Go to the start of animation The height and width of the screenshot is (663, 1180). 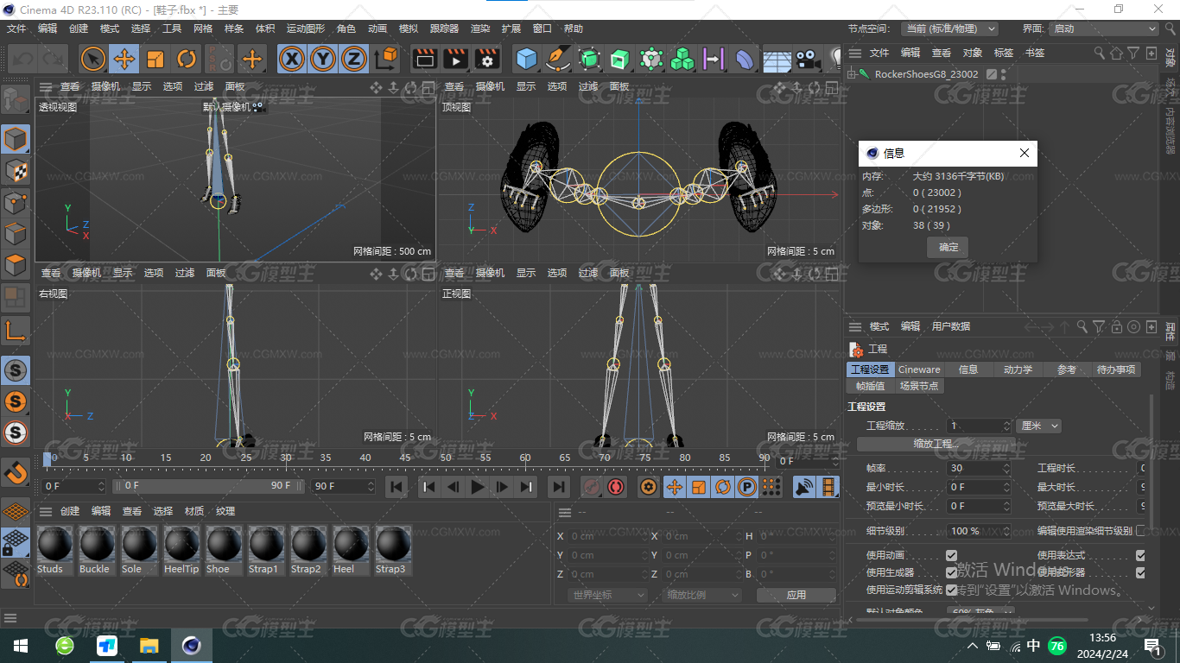click(x=397, y=487)
